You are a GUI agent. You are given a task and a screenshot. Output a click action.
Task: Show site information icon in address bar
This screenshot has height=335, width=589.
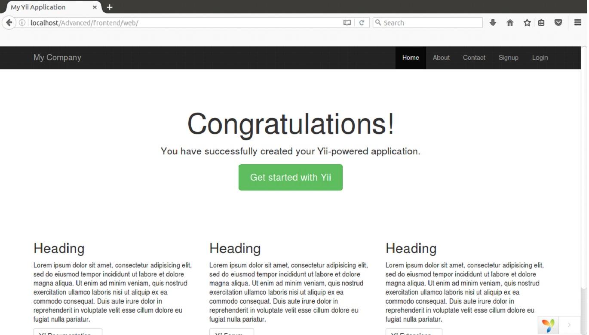22,23
